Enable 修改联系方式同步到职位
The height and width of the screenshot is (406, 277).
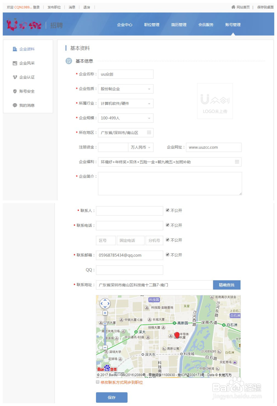pyautogui.click(x=98, y=382)
